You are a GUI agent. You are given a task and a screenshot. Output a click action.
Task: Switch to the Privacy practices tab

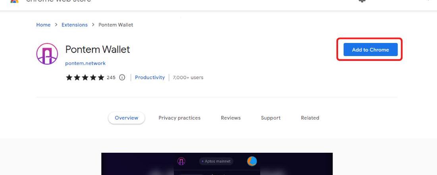(x=180, y=118)
